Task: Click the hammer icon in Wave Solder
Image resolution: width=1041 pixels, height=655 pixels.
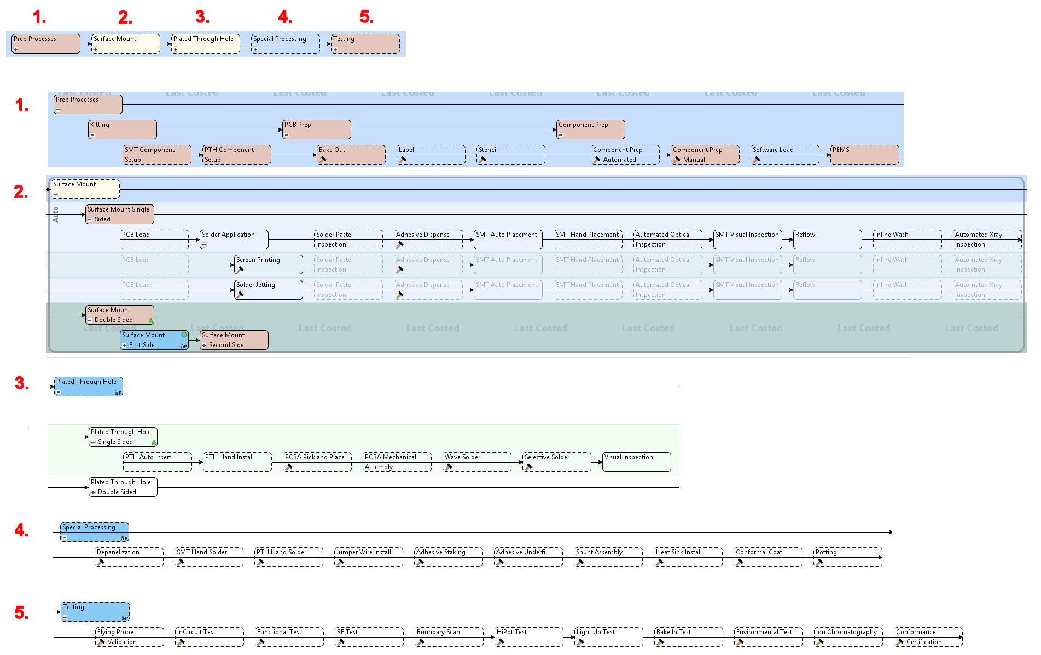Action: point(449,467)
